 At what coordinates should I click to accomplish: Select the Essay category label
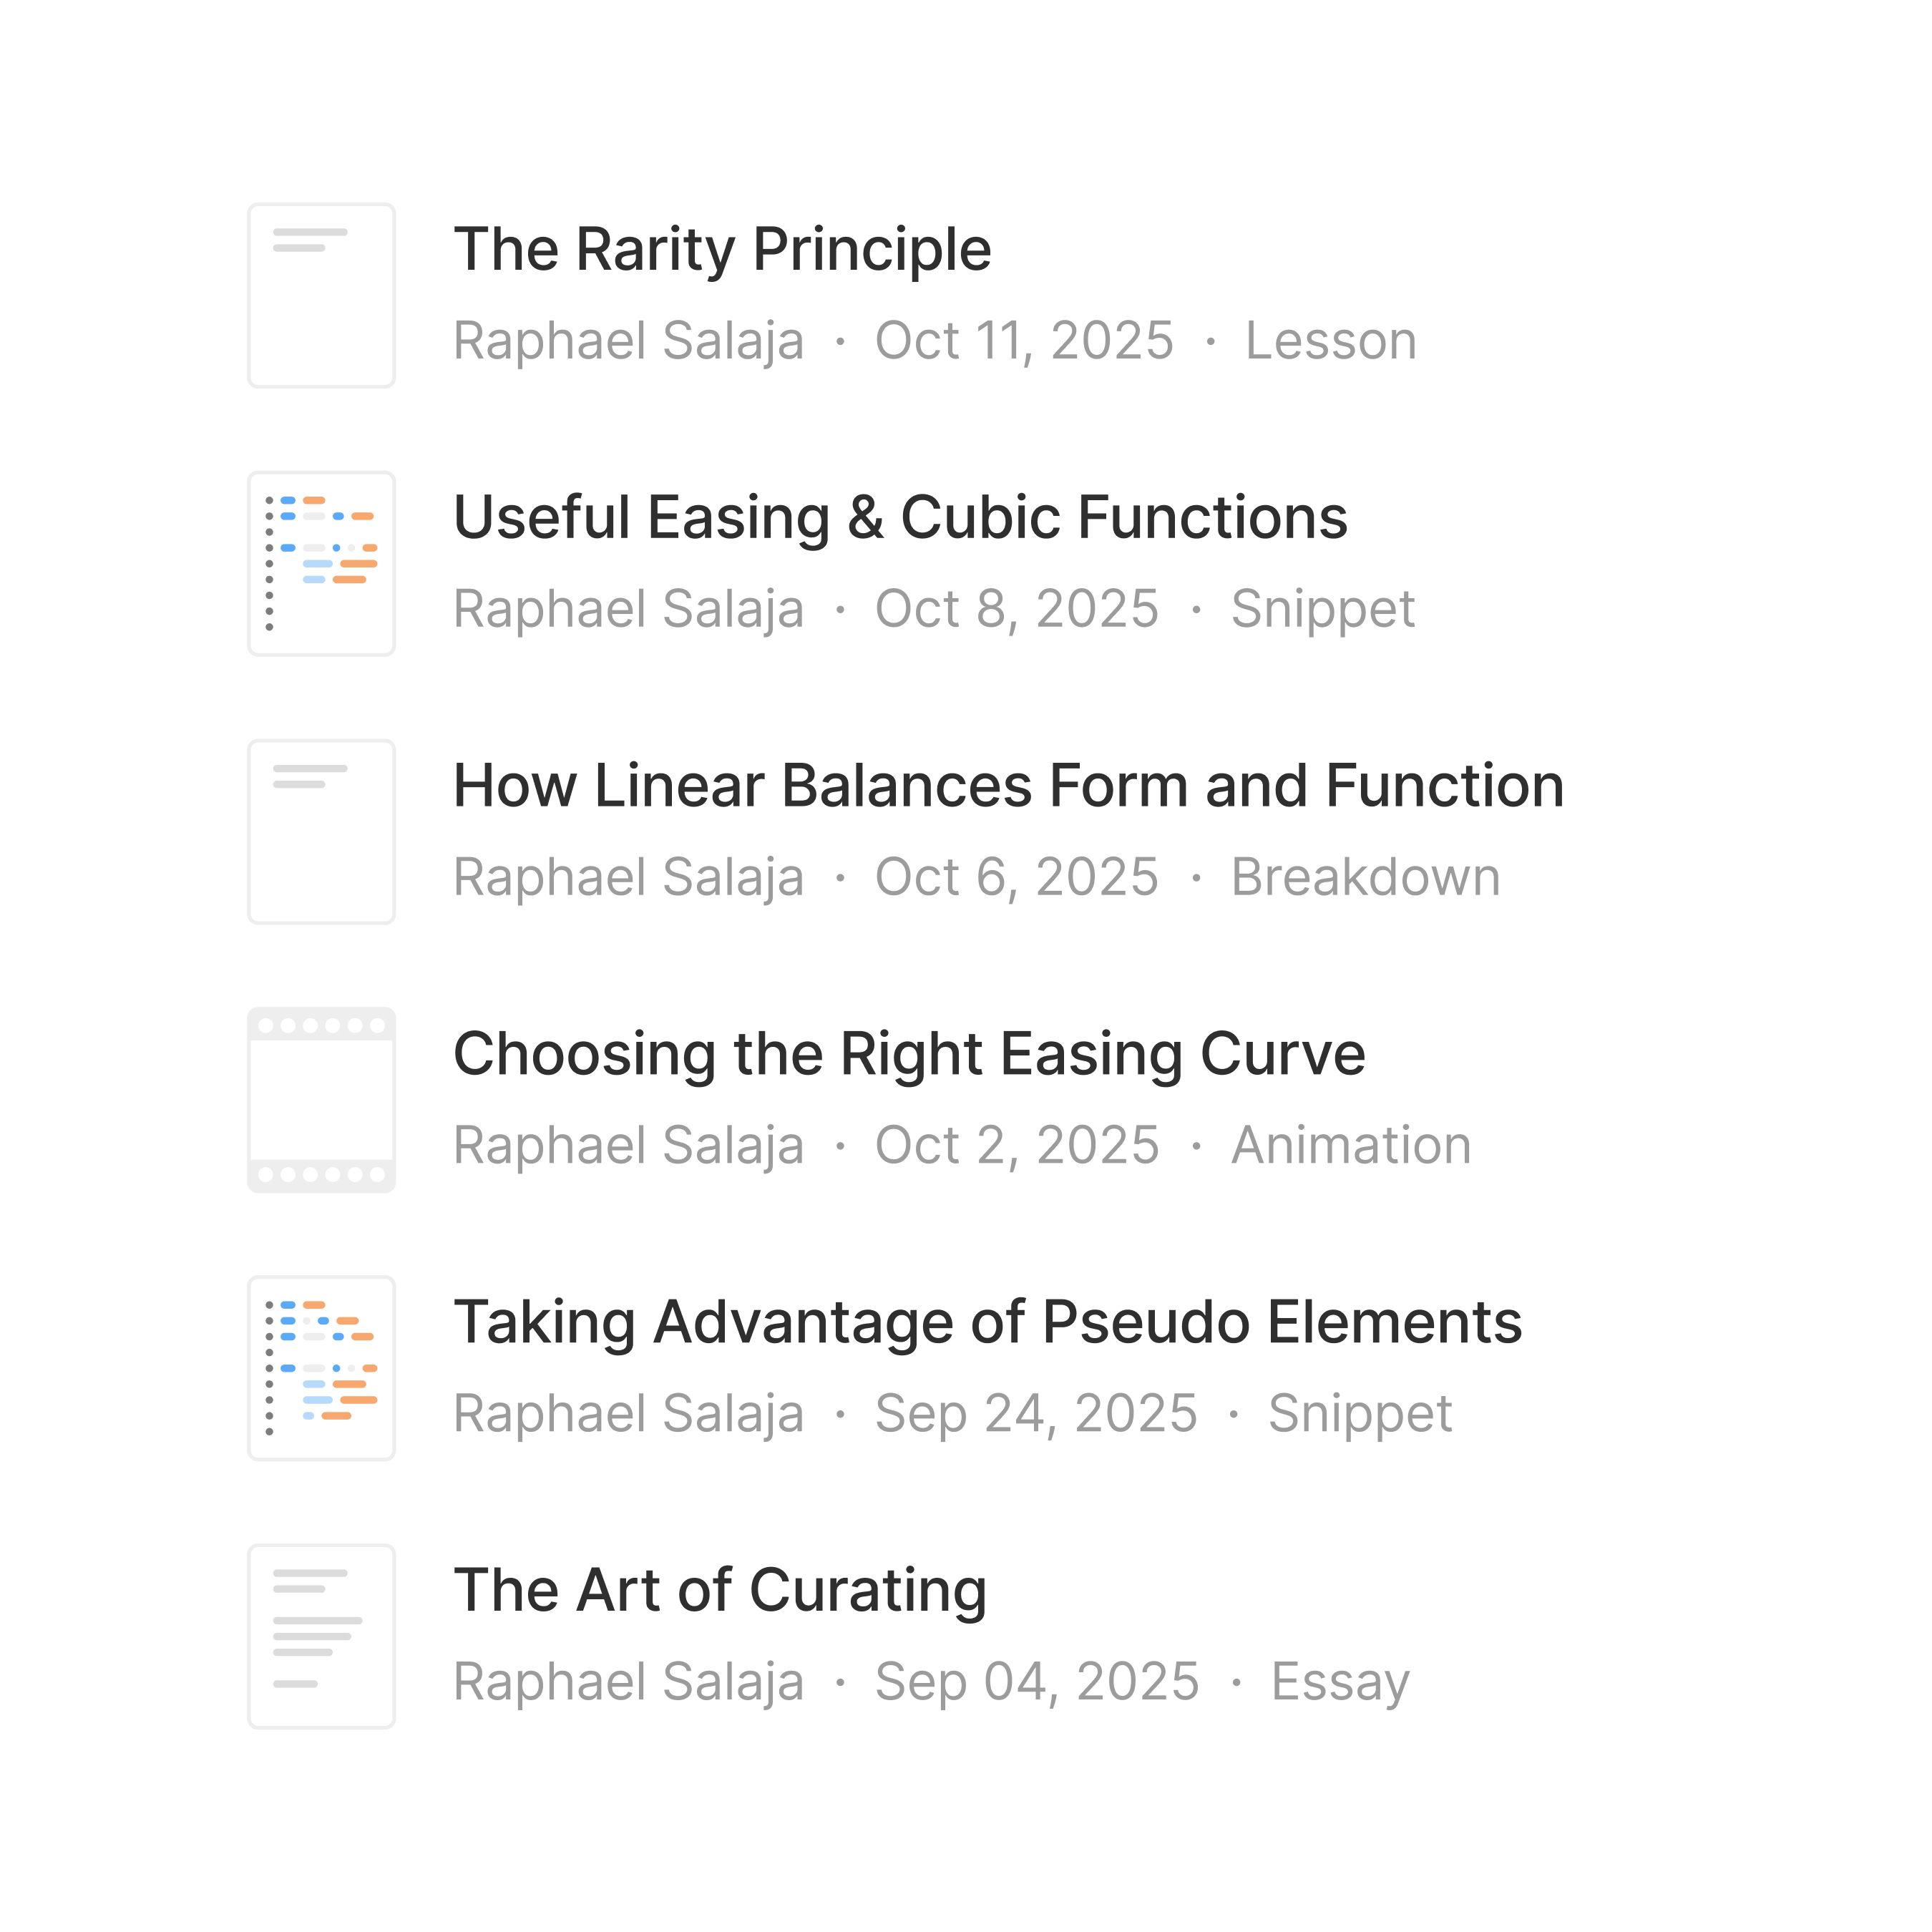pos(1340,1681)
